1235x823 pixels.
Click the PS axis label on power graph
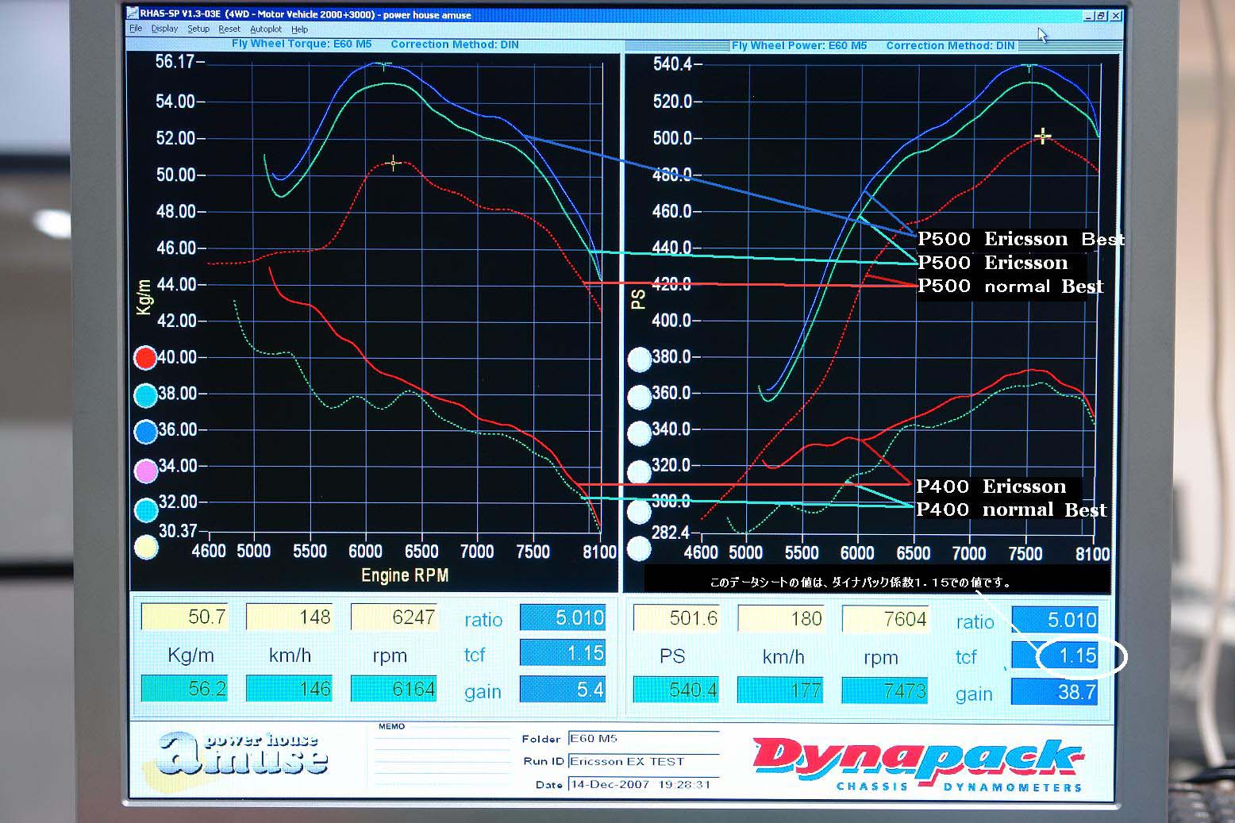pos(637,299)
